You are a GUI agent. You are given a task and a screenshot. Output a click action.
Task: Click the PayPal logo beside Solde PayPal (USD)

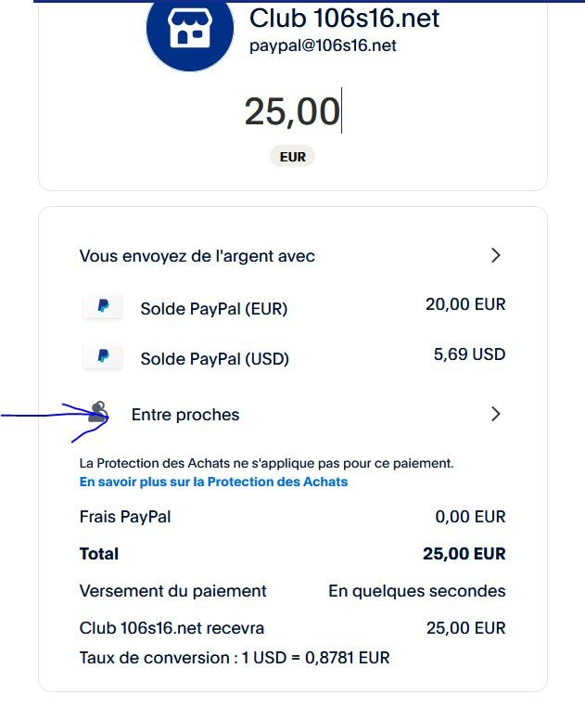coord(103,356)
